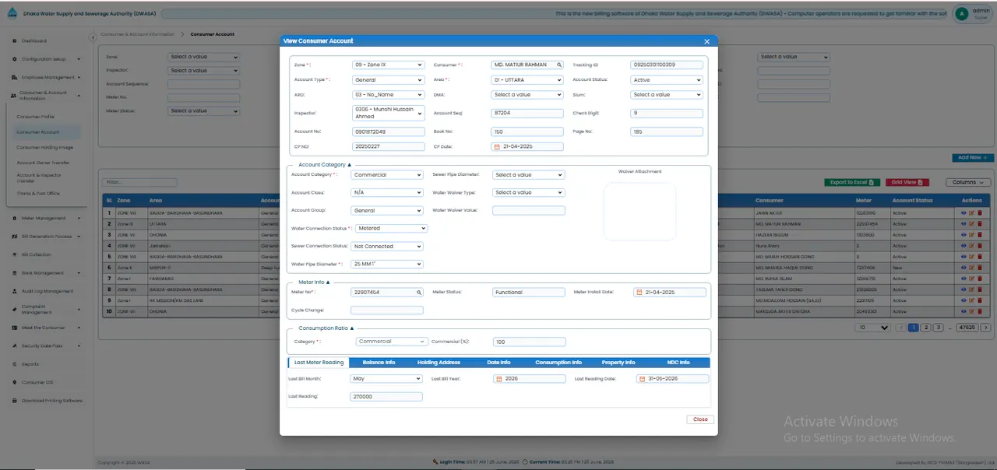
Task: Collapse the Account Category section
Action: click(x=325, y=165)
